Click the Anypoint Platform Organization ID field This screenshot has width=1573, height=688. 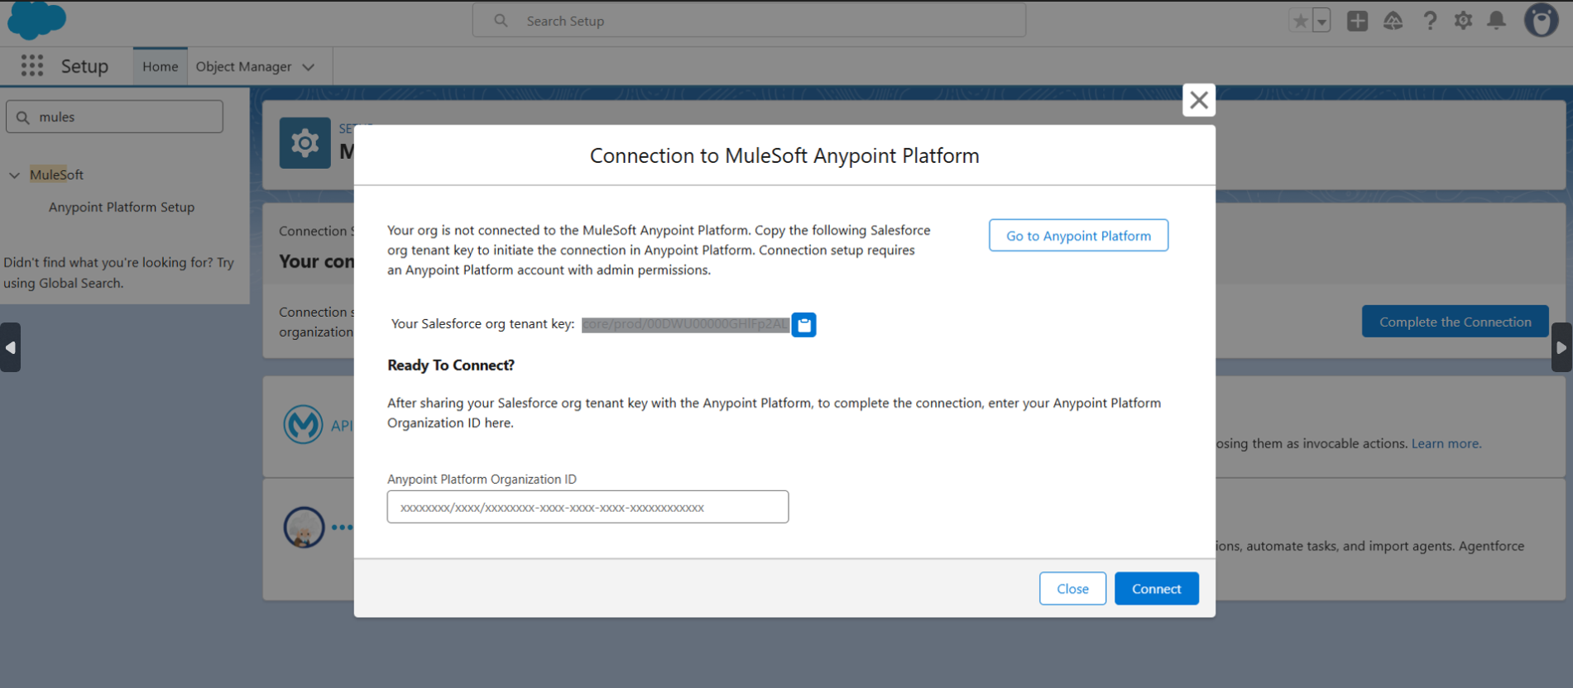(587, 507)
